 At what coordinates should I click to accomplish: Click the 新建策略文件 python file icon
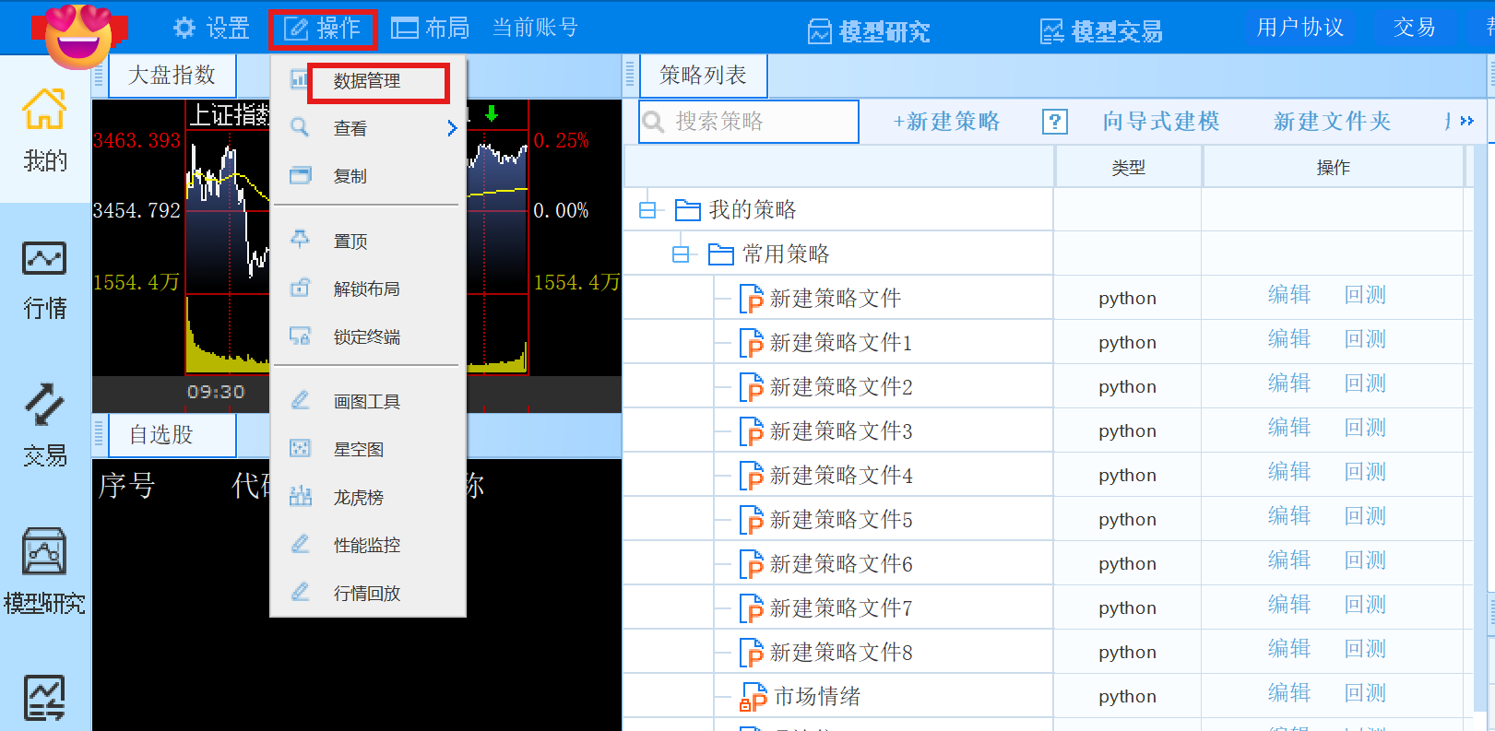751,299
